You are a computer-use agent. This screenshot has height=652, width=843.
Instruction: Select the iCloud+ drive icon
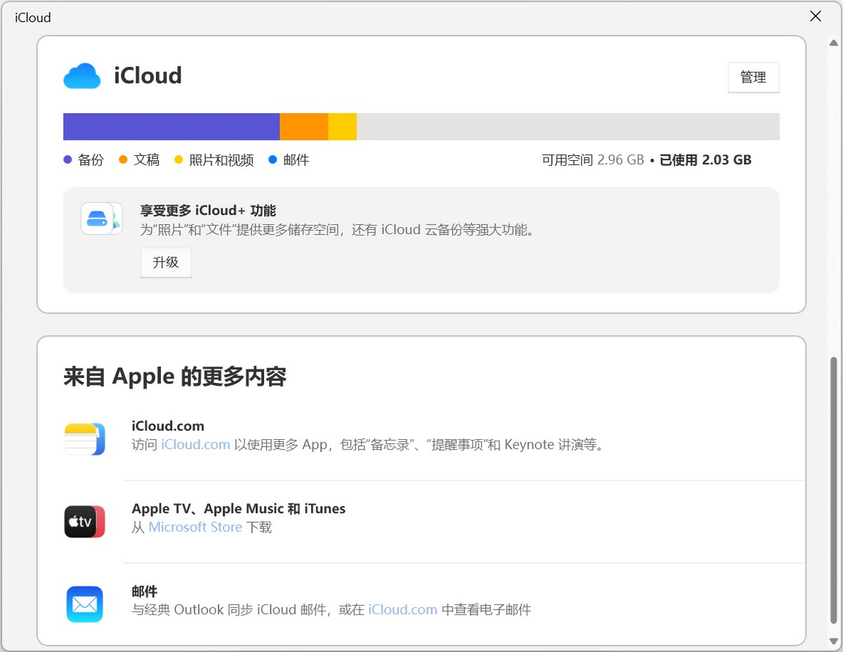[x=101, y=219]
